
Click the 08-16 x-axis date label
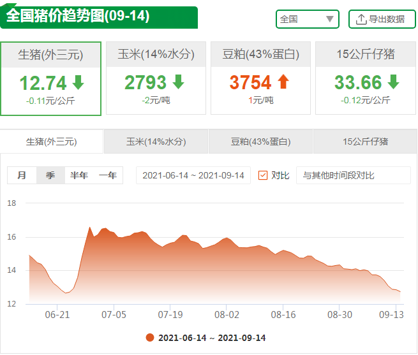click(283, 314)
